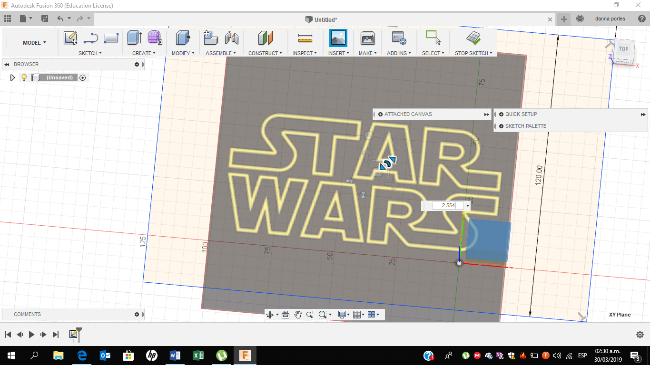650x365 pixels.
Task: Select the sketch Line tool
Action: 90,38
